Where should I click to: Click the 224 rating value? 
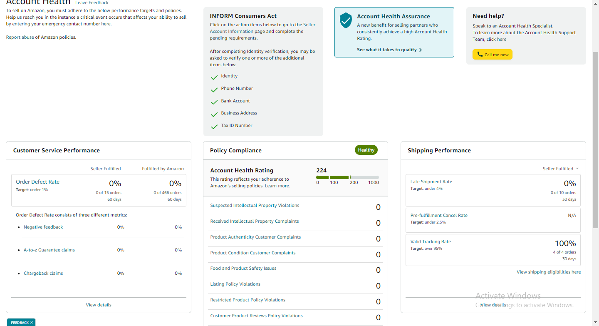[322, 170]
